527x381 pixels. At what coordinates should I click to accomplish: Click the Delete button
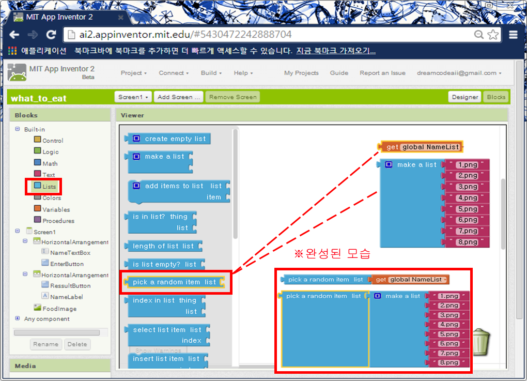point(78,344)
